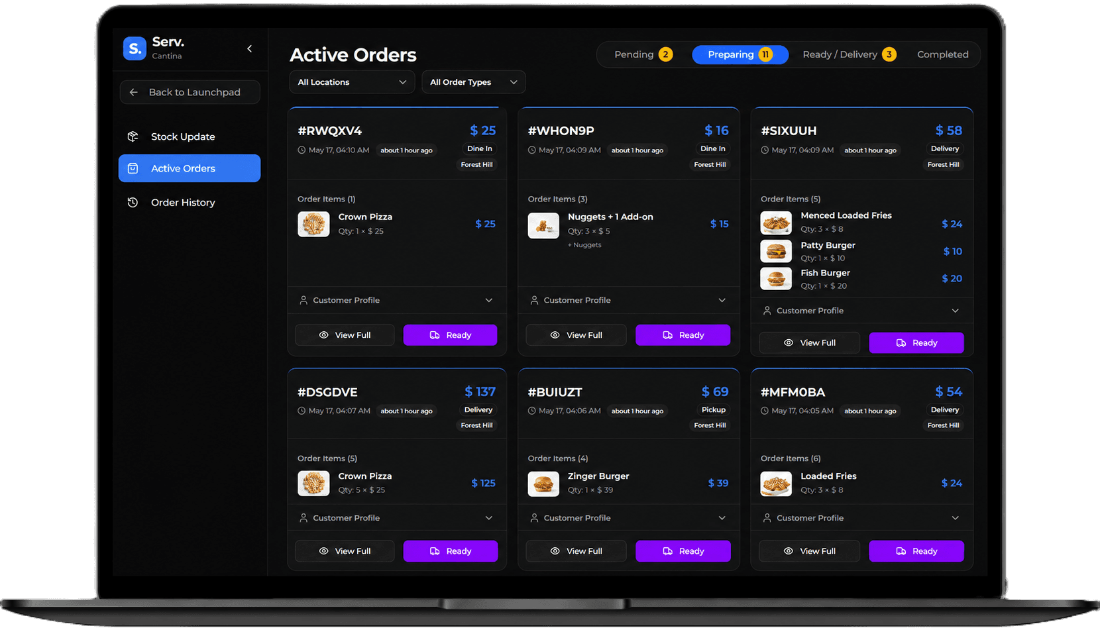Open Order History in the sidebar
Image resolution: width=1100 pixels, height=628 pixels.
click(190, 203)
